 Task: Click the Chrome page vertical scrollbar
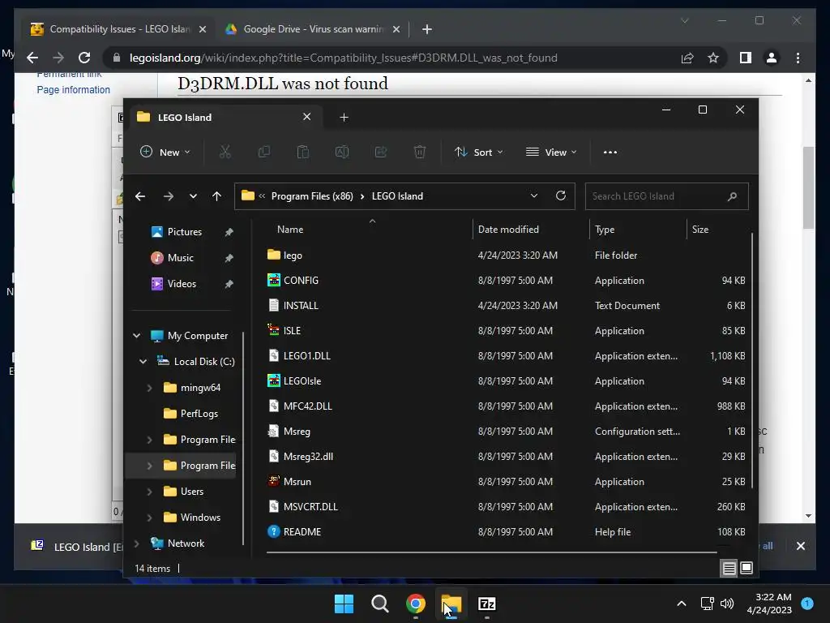point(808,187)
